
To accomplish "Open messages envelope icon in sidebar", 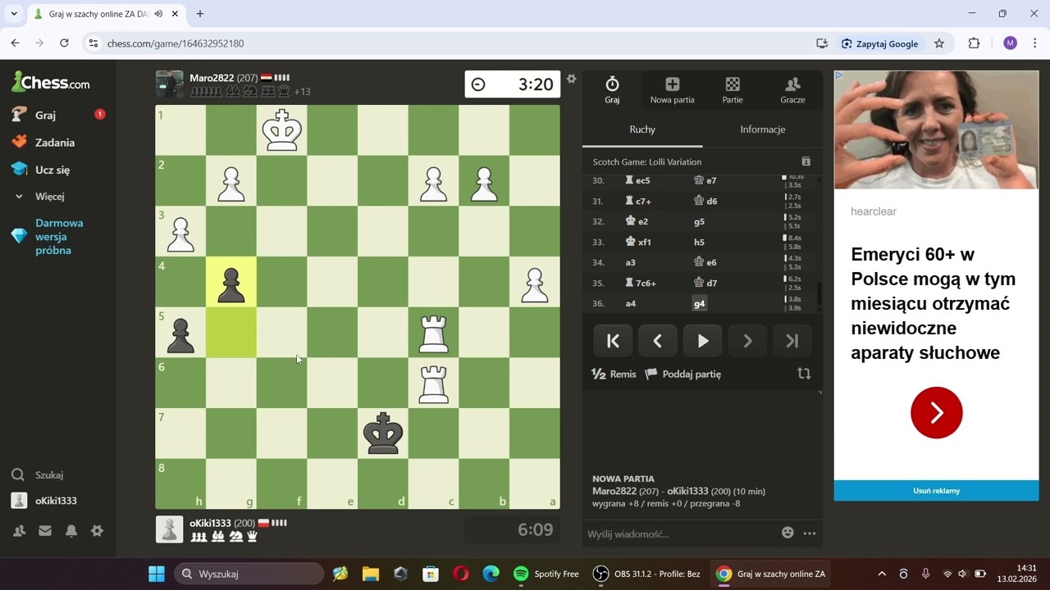I will (45, 531).
